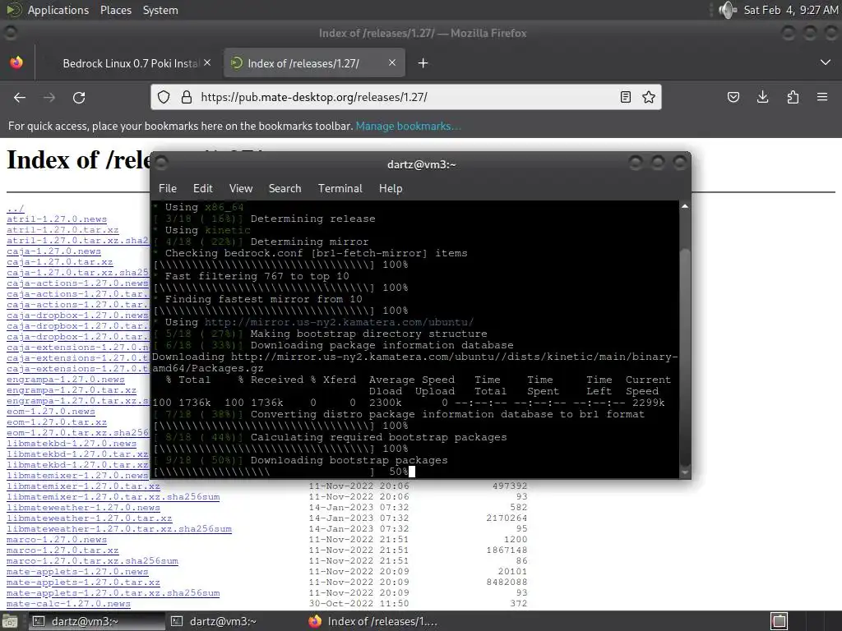Screen dimensions: 842x631
Task: Open the terminal File menu
Action: pyautogui.click(x=168, y=188)
